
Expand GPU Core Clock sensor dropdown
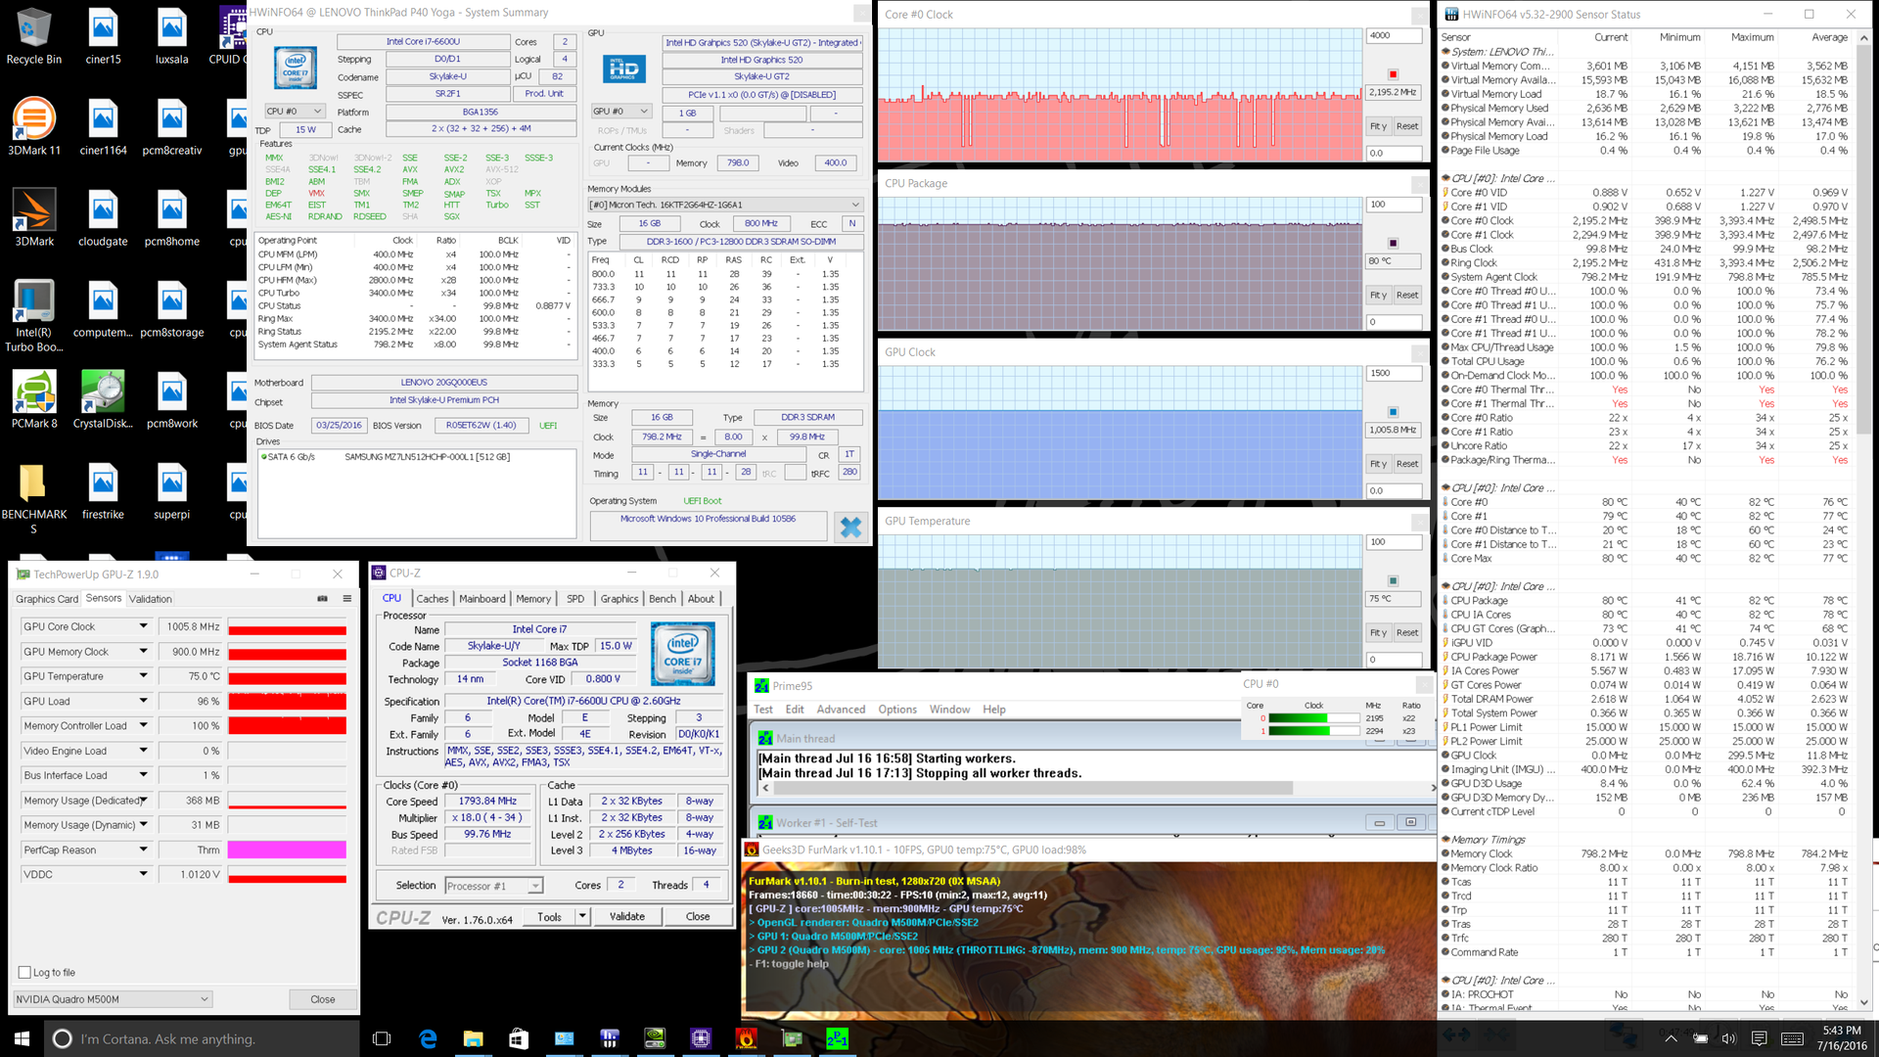click(143, 626)
